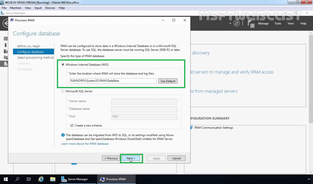The image size is (313, 184).
Task: Open VirtualBox Devices menu
Action: pos(50,8)
